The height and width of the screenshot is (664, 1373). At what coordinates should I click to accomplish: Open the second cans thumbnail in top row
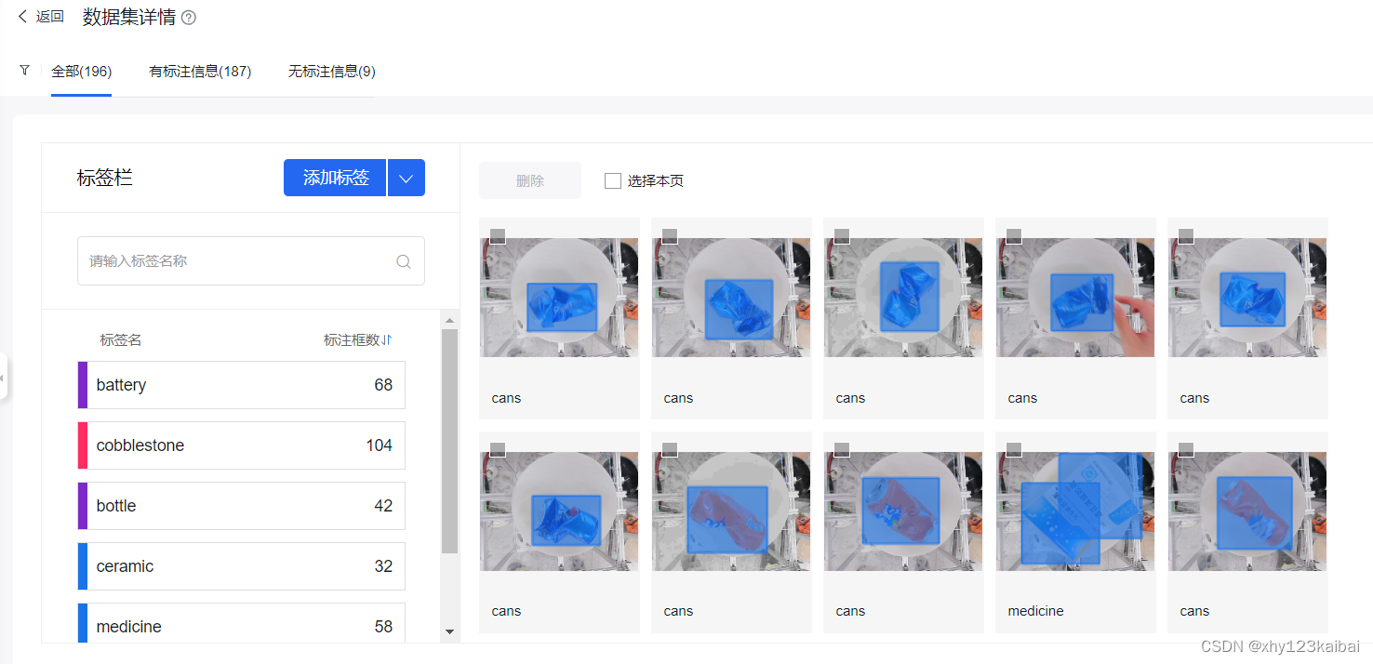[x=731, y=298]
